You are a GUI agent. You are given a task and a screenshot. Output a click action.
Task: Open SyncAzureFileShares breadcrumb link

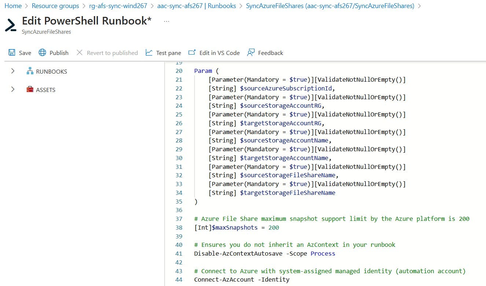click(330, 6)
